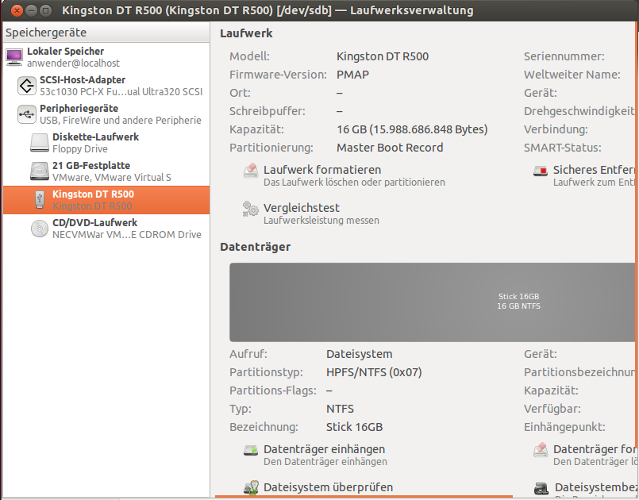Click Typ value NTFS
This screenshot has height=500, width=639.
tap(340, 409)
